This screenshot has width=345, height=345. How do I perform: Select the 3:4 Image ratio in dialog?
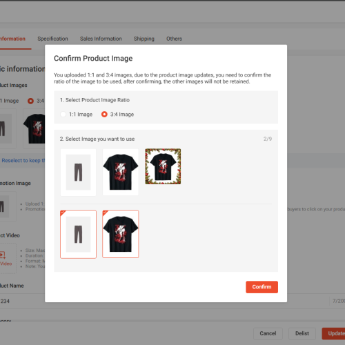pos(104,115)
